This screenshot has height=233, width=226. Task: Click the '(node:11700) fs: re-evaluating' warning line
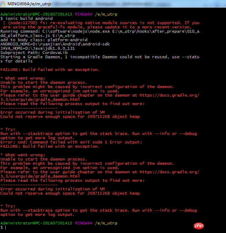coord(101,23)
